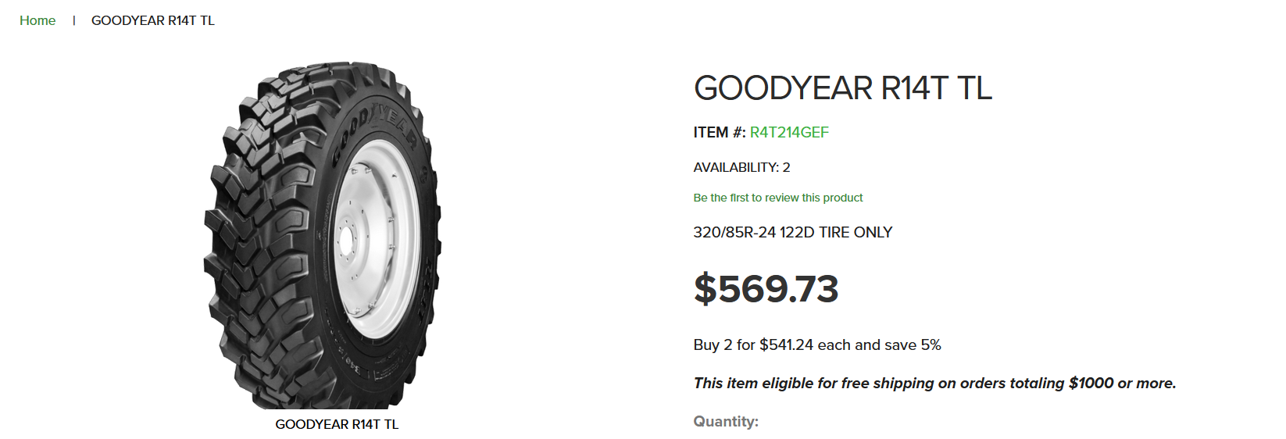Select the GOODYEAR R14T TL caption under the image
Viewport: 1286px width, 439px height.
pyautogui.click(x=337, y=424)
